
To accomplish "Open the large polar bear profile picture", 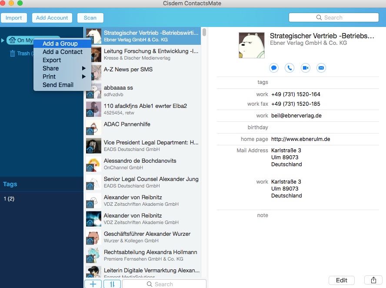I will coord(252,45).
